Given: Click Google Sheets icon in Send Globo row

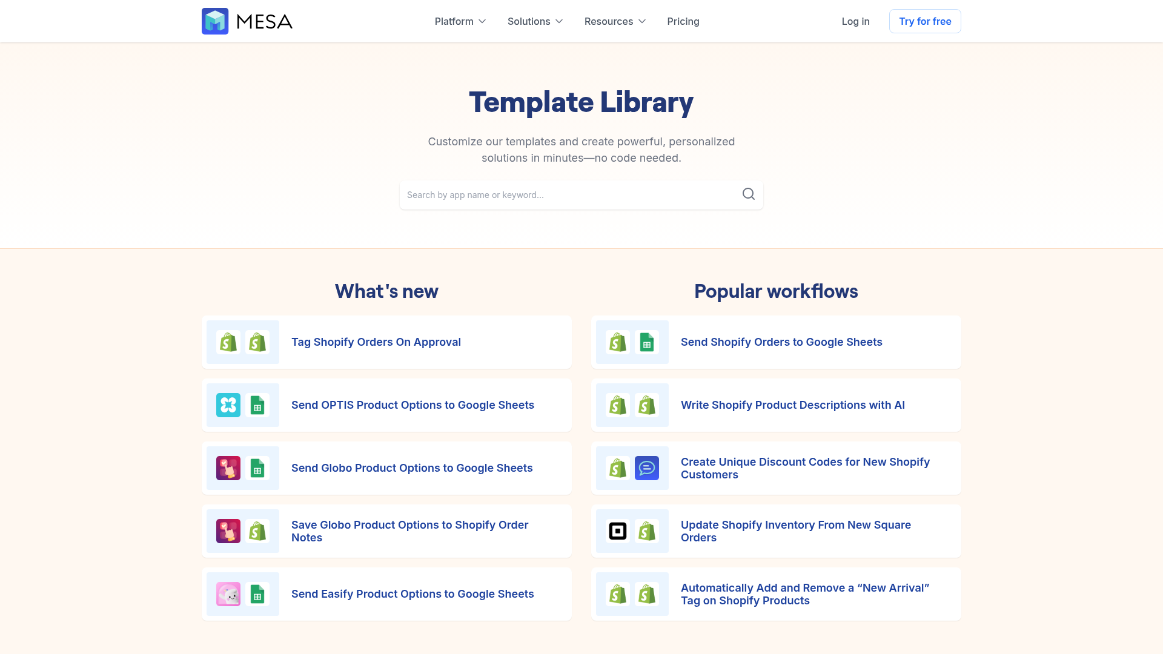Looking at the screenshot, I should click(257, 468).
